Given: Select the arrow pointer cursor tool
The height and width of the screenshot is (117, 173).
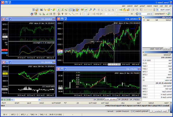Looking at the screenshot, I should (89, 14).
